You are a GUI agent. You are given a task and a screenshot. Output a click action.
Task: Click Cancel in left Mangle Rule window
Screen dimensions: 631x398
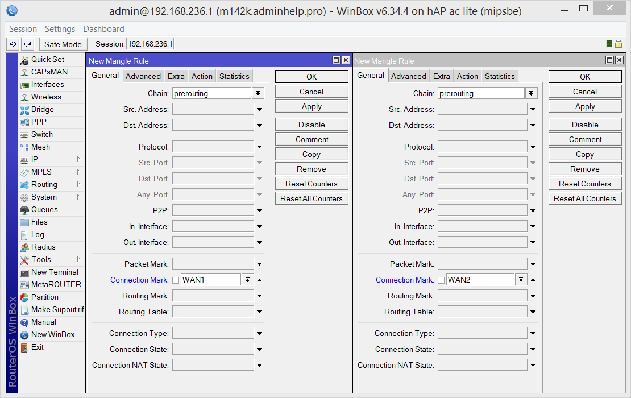pyautogui.click(x=312, y=92)
